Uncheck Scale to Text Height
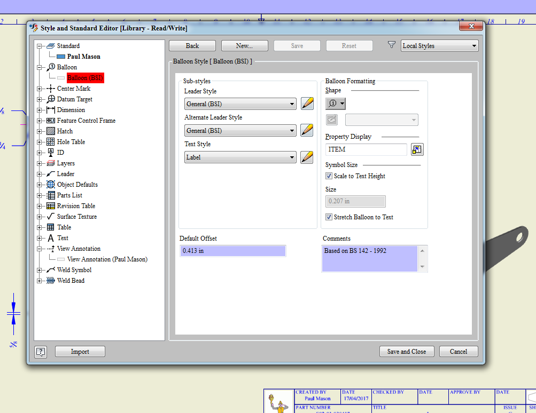 point(329,176)
